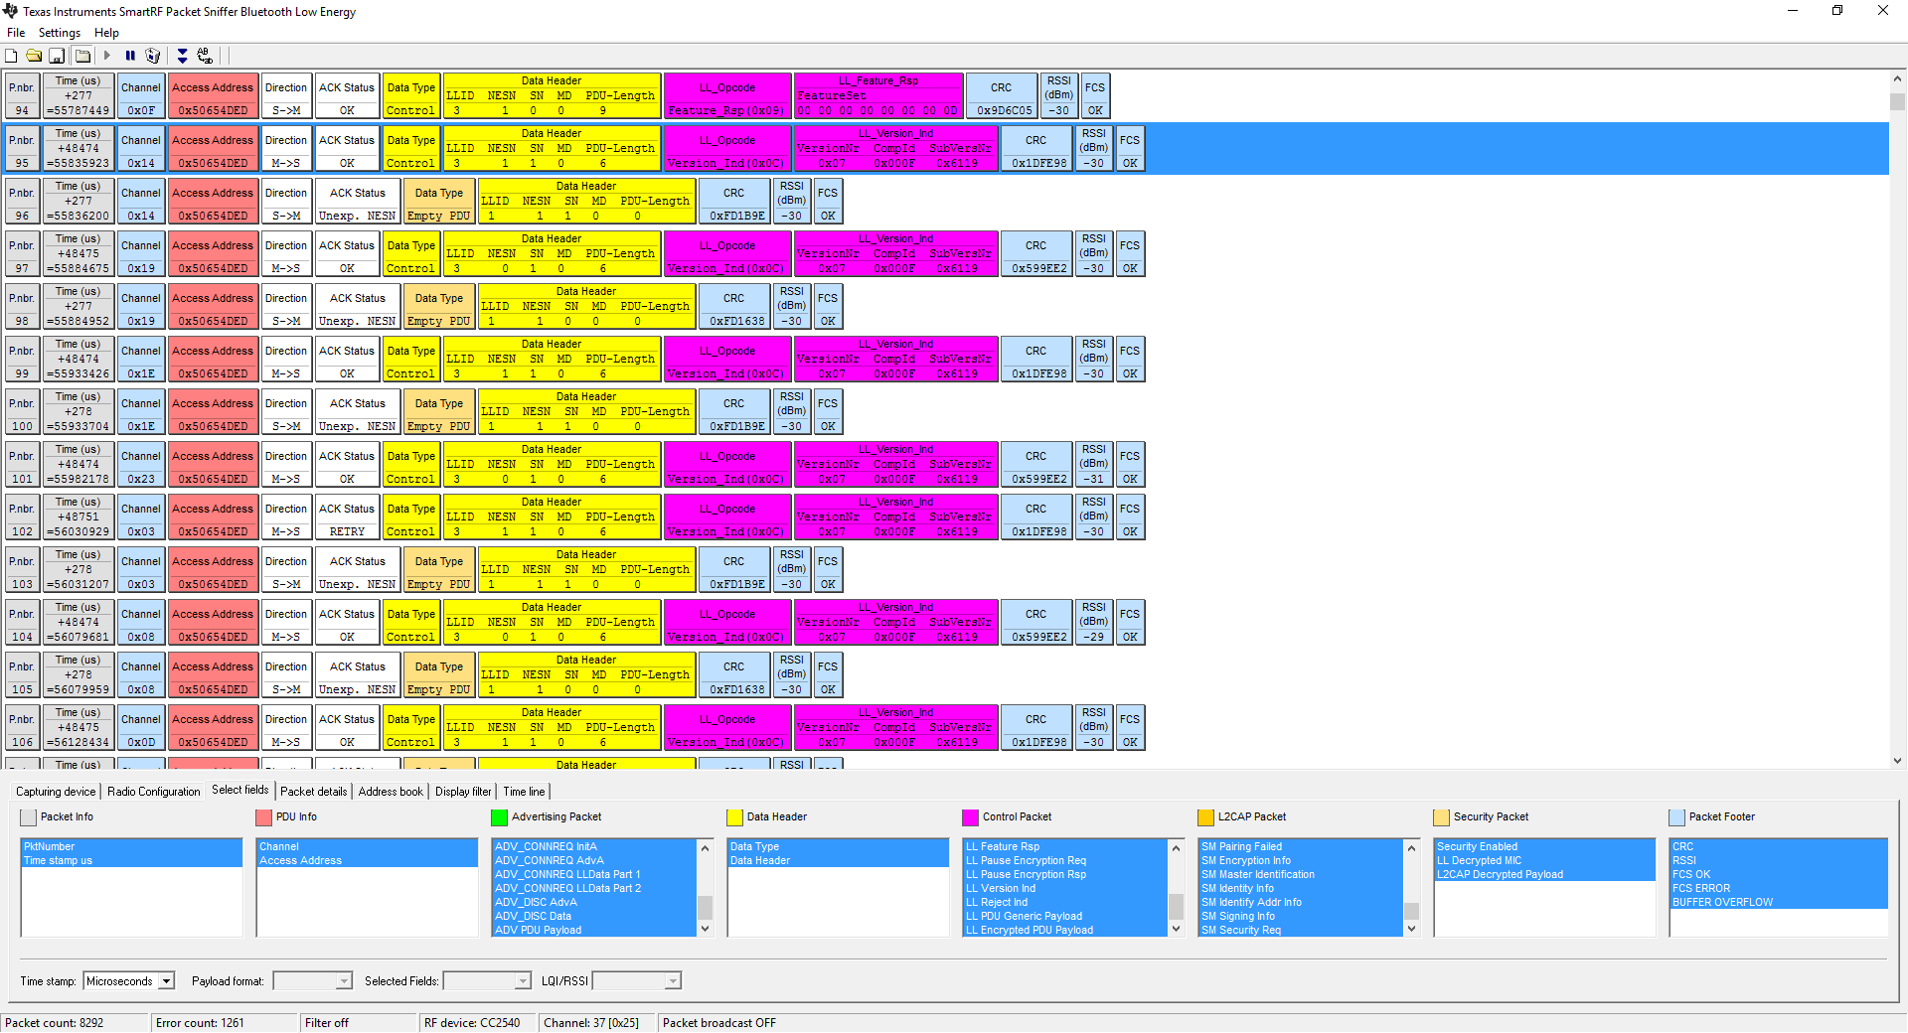Click the Packet broadcast OFF status entry
The width and height of the screenshot is (1908, 1033).
(x=719, y=1023)
